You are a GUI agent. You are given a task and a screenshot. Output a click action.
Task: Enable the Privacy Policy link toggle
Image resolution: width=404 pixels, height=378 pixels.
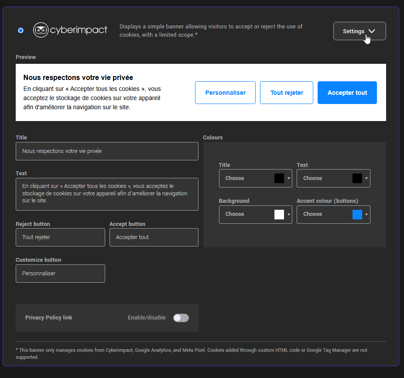(181, 318)
